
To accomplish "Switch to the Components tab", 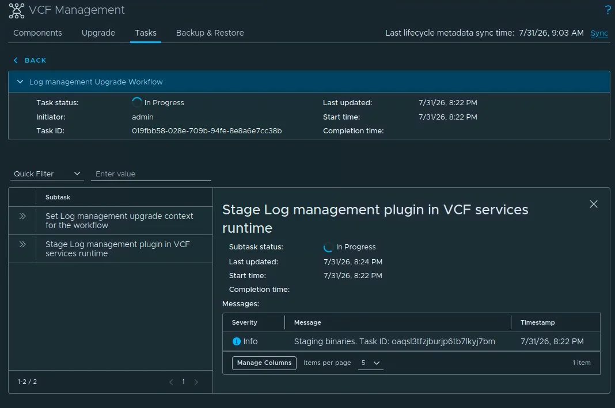I will click(37, 33).
